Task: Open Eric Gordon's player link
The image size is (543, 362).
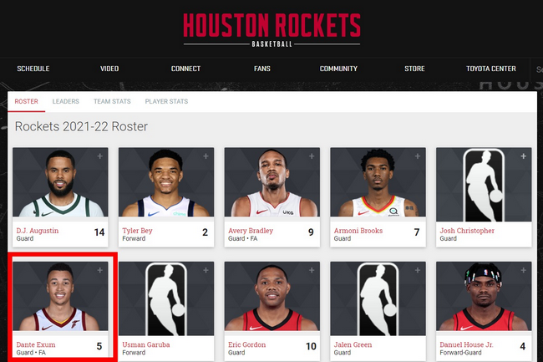Action: 247,344
